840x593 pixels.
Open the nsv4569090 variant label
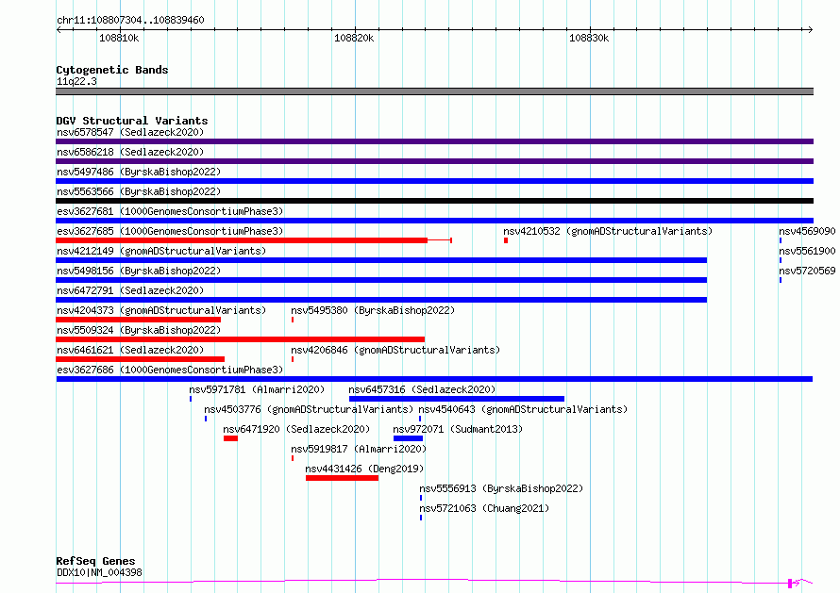tap(807, 231)
